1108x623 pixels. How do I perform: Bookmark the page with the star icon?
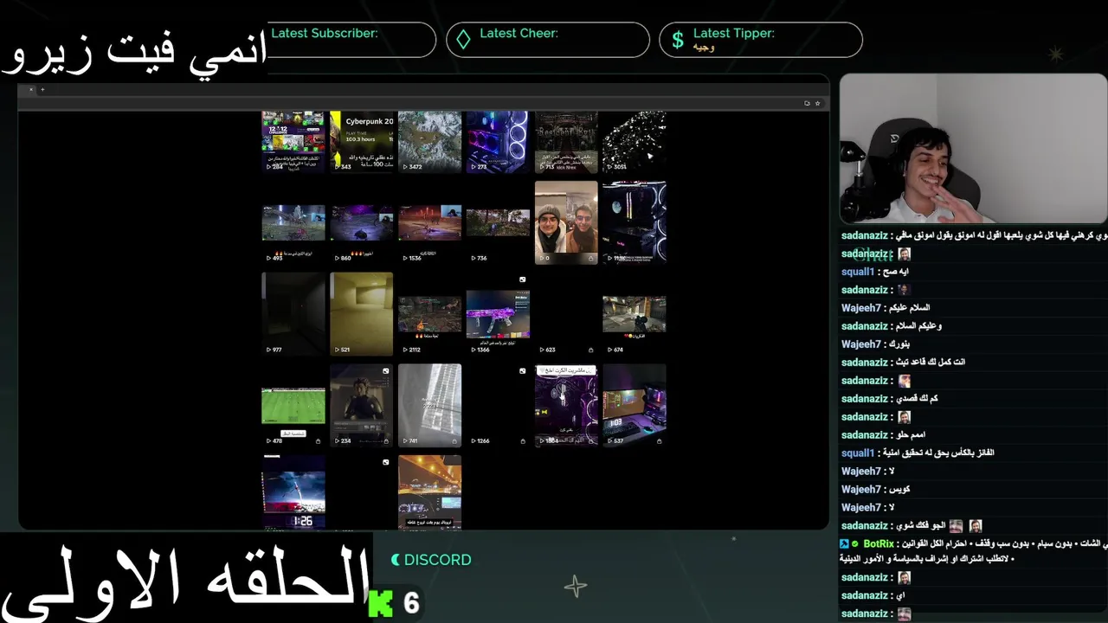point(817,103)
